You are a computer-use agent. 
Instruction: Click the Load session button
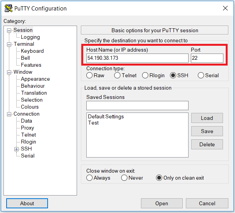click(207, 118)
